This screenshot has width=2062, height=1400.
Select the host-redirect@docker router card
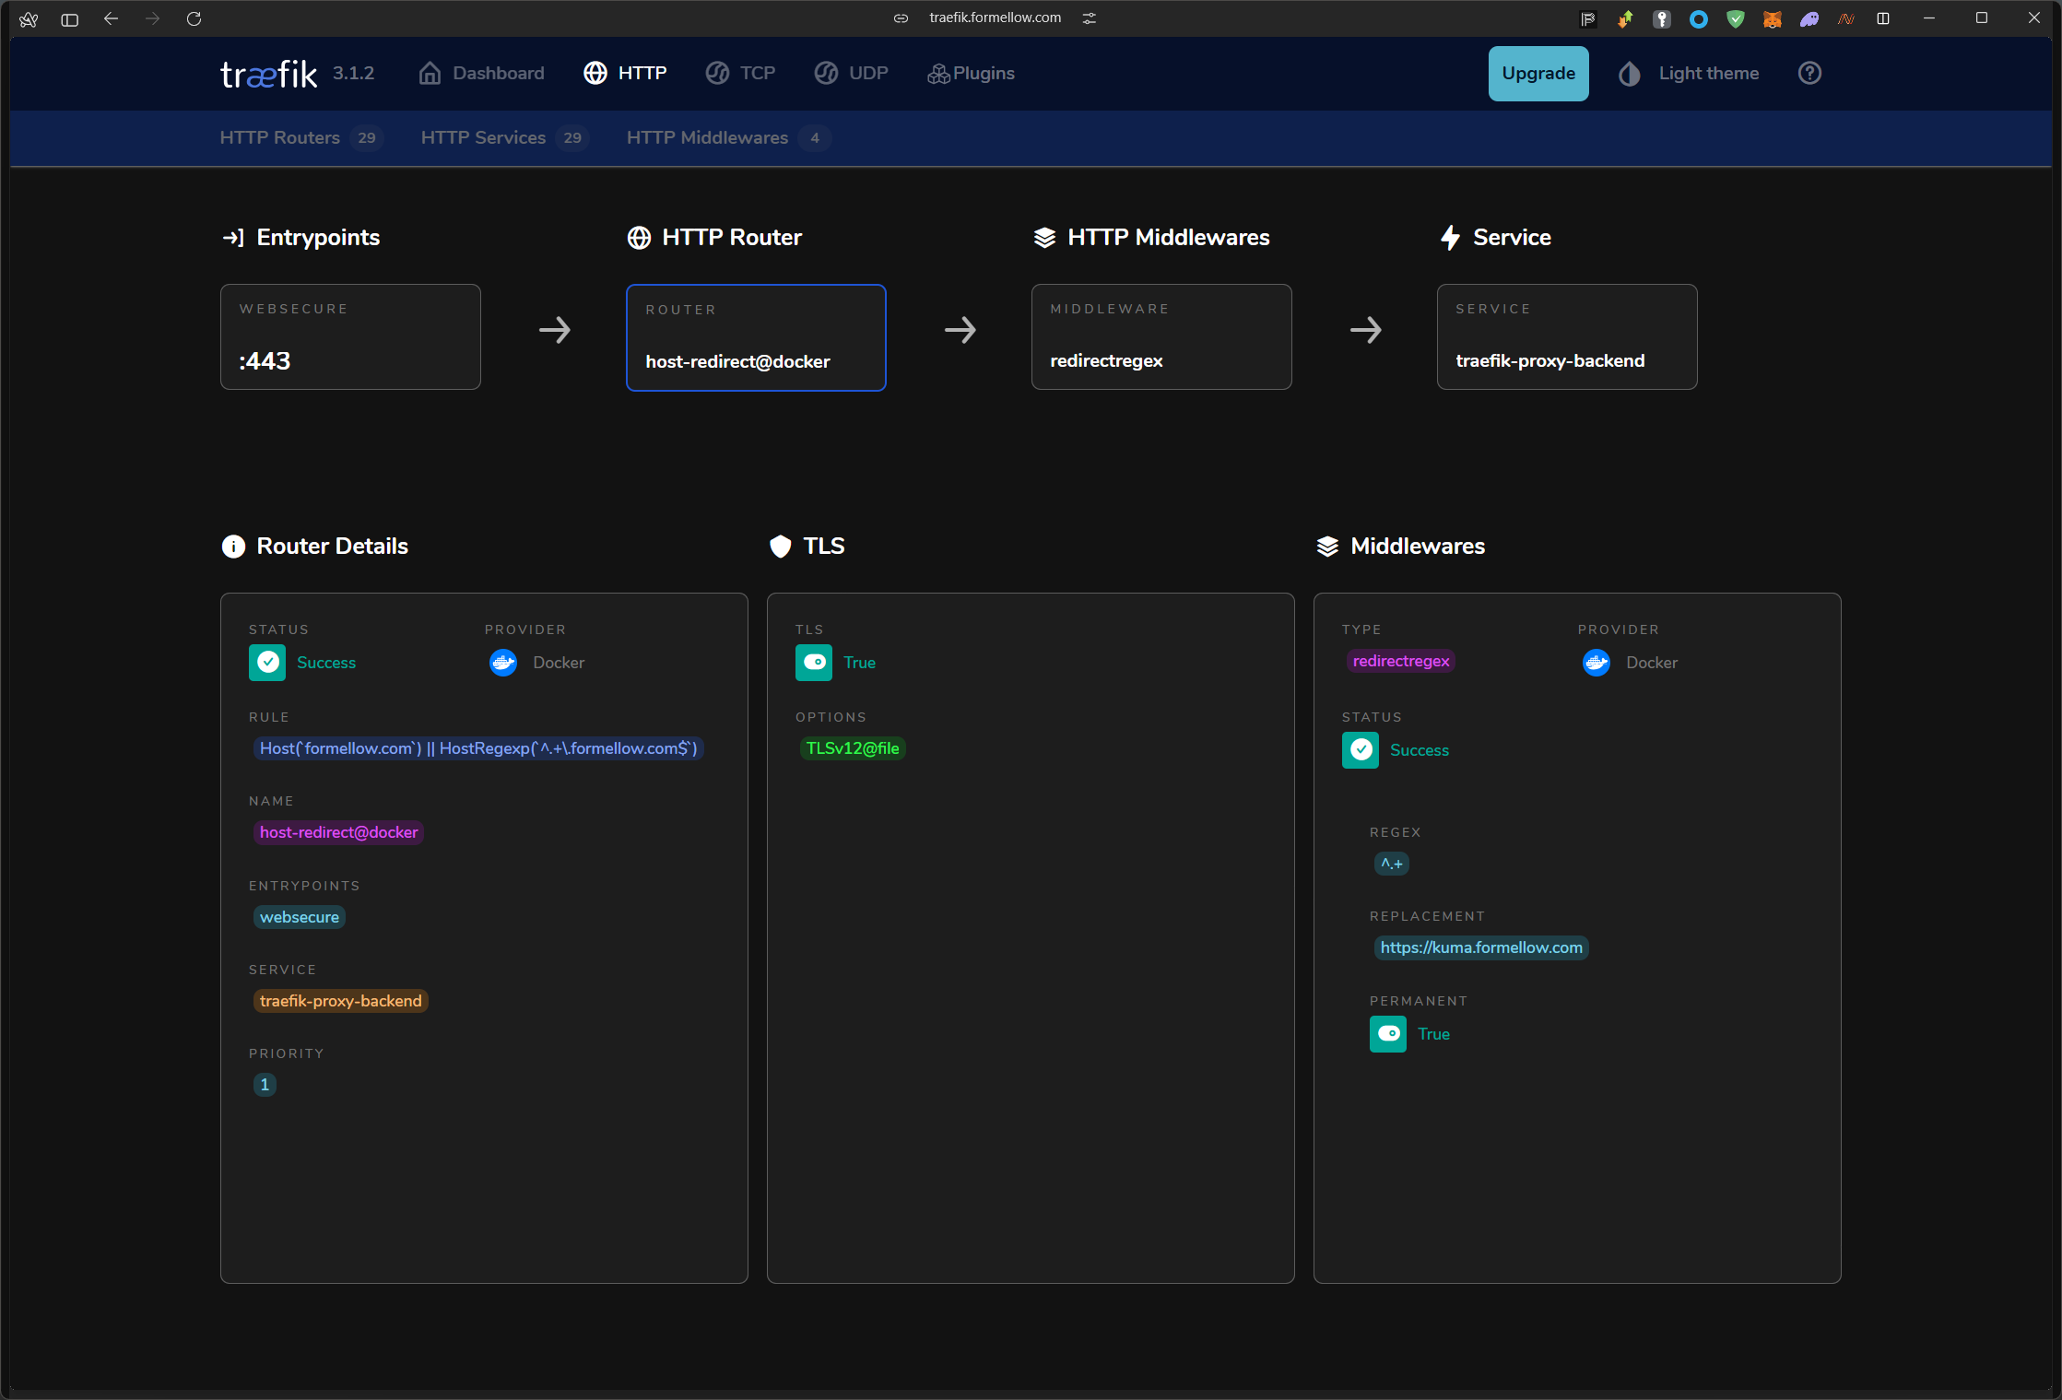tap(756, 337)
